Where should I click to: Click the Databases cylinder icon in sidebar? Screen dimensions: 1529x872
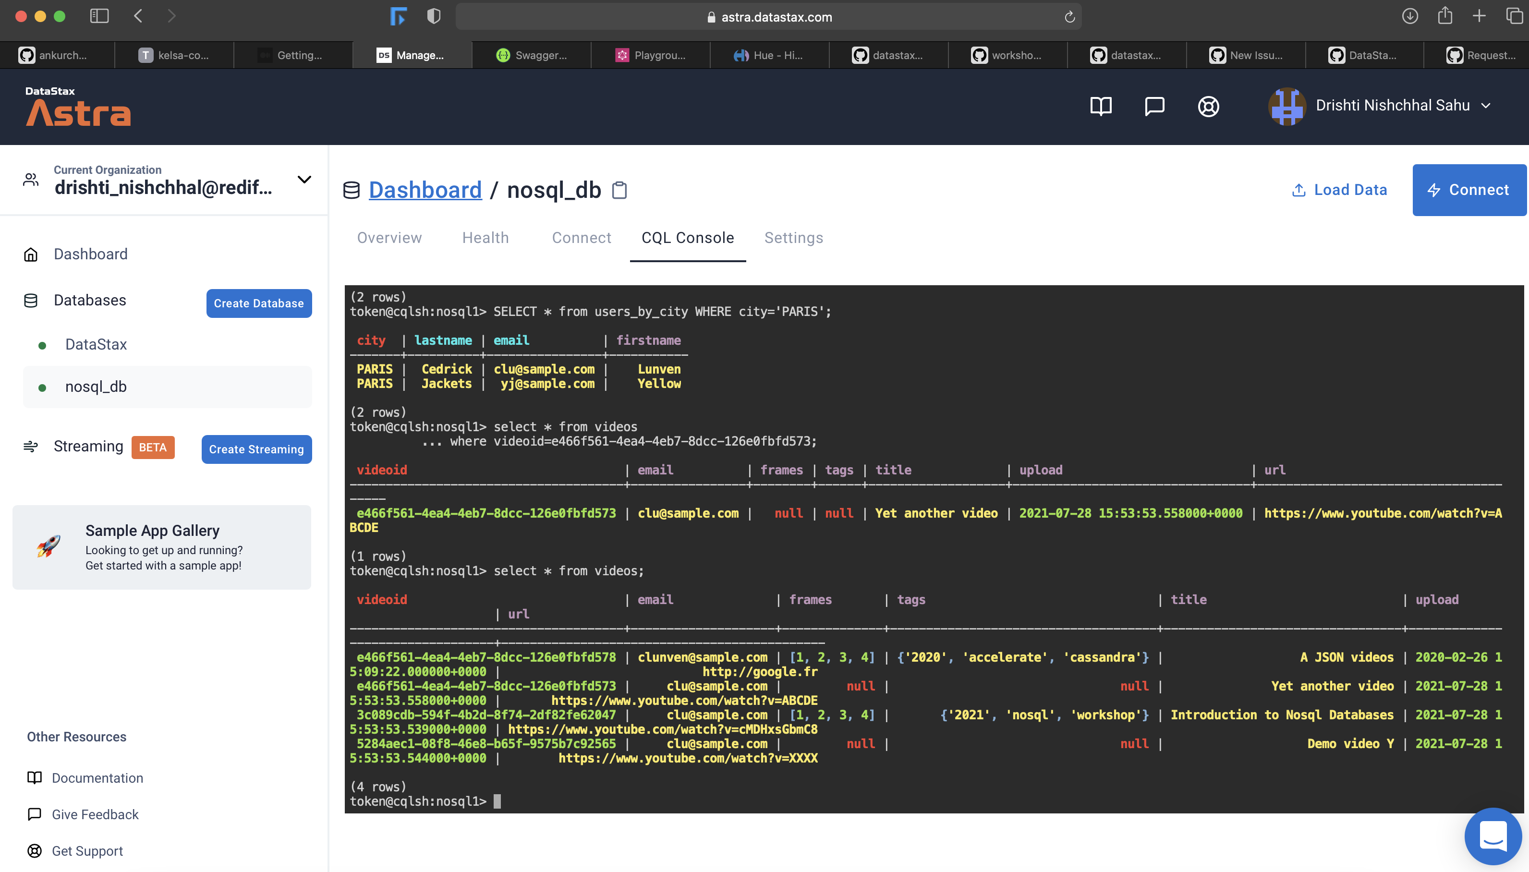(31, 300)
